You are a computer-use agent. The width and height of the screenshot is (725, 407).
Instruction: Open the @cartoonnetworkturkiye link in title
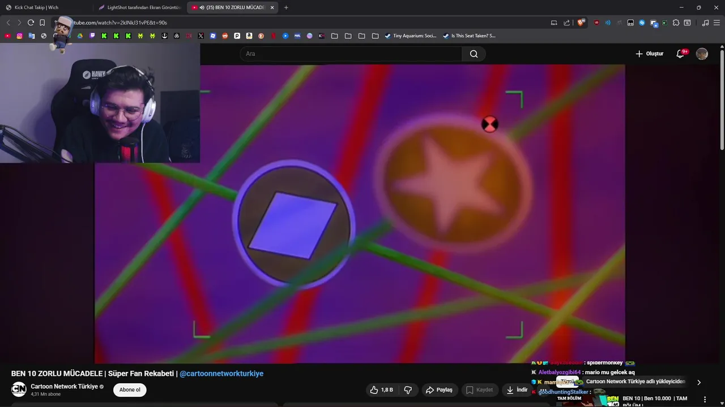click(221, 373)
